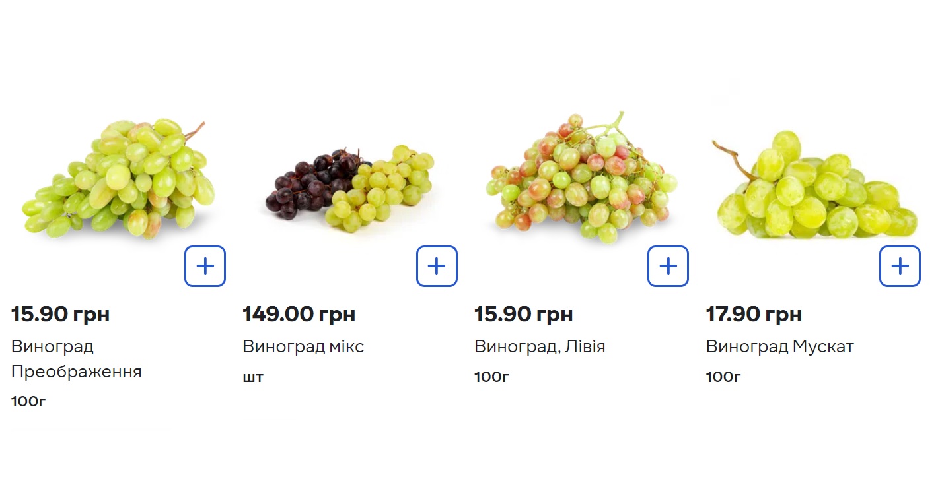Image resolution: width=938 pixels, height=485 pixels.
Task: Click the 100г label under Виноград, Лівія
Action: pos(491,377)
